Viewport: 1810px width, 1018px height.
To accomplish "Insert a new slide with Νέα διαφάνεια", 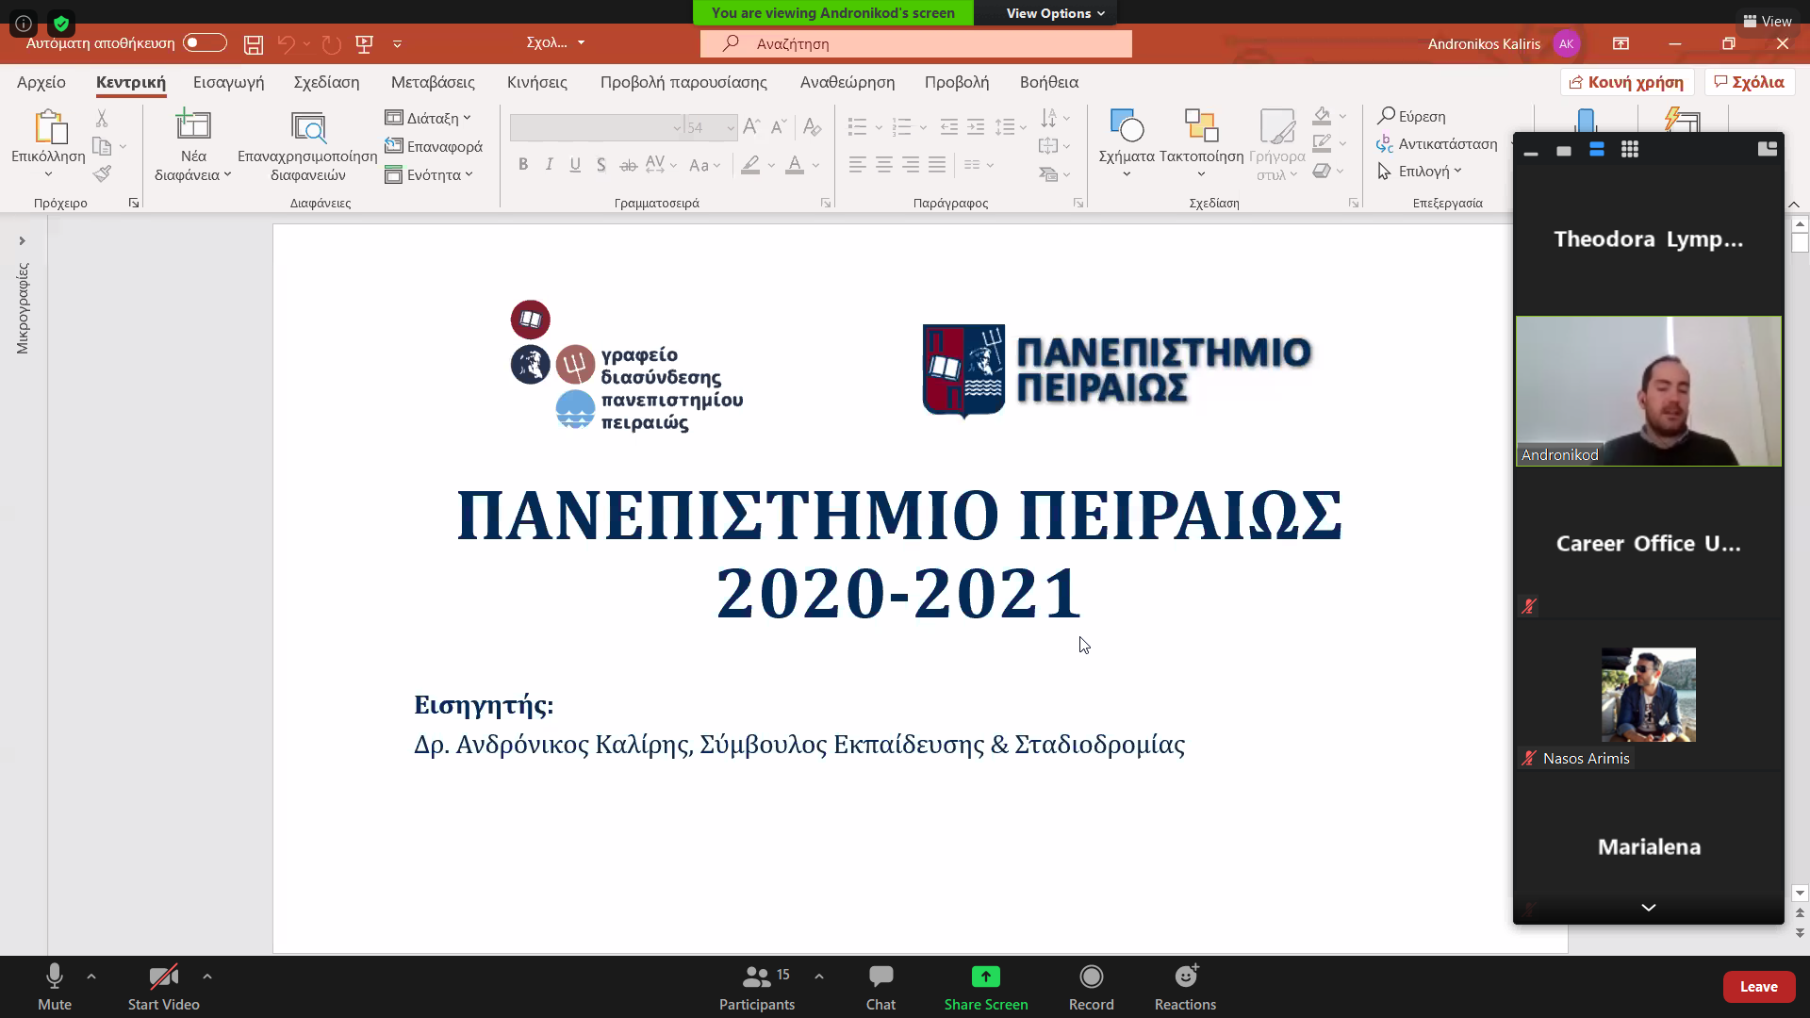I will click(x=193, y=127).
